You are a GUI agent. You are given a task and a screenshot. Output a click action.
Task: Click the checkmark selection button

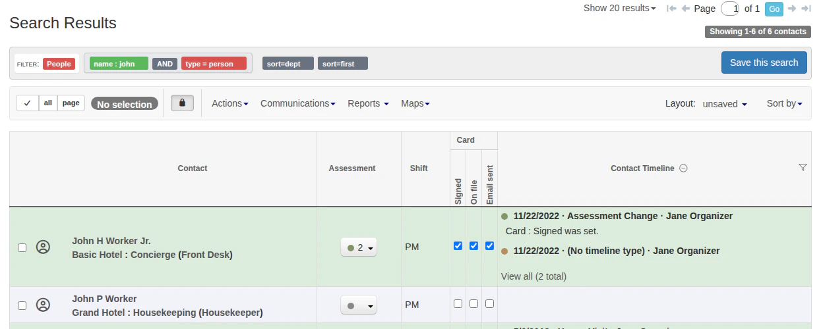pyautogui.click(x=27, y=103)
